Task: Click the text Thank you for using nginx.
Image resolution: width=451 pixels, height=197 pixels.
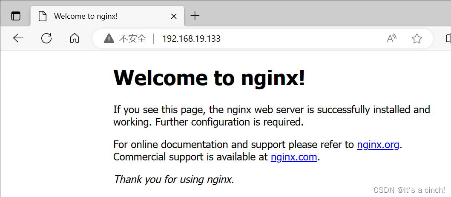Action: tap(174, 180)
